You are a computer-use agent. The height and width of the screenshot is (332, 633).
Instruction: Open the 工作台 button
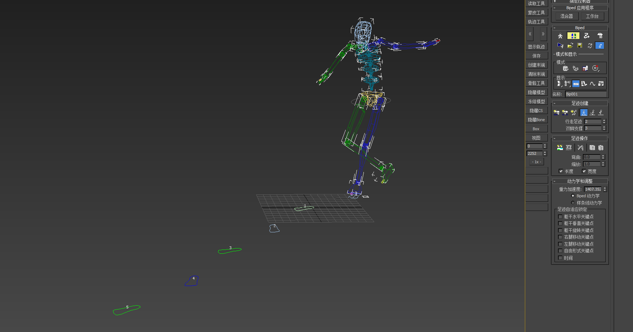(x=592, y=16)
